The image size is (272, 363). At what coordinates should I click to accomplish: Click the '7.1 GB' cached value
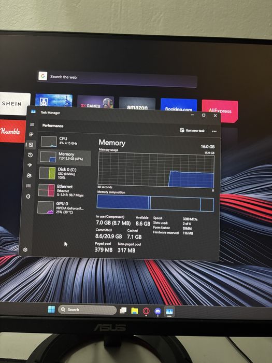(134, 237)
